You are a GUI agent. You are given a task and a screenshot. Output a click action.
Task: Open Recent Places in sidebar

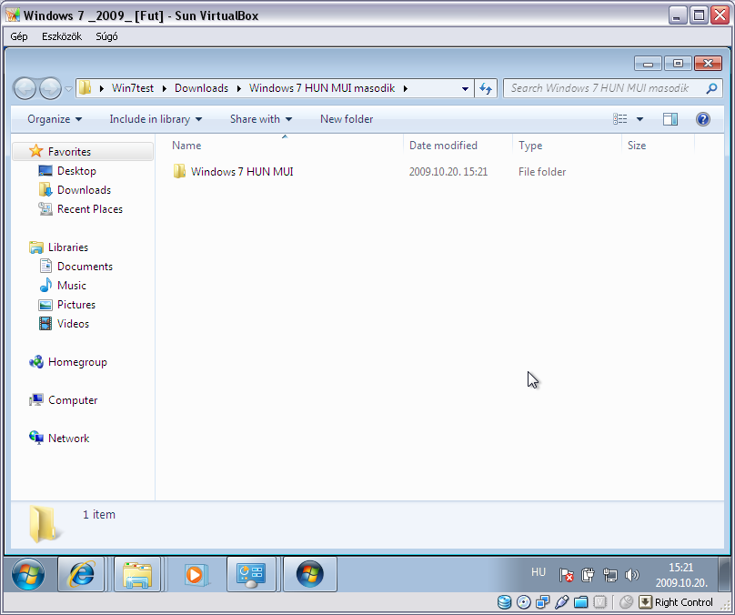(x=89, y=209)
